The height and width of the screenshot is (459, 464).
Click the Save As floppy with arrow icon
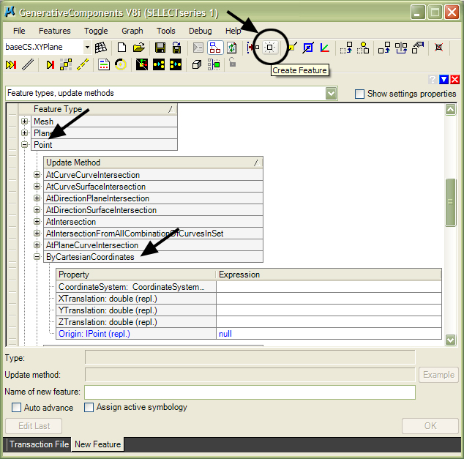(x=176, y=48)
